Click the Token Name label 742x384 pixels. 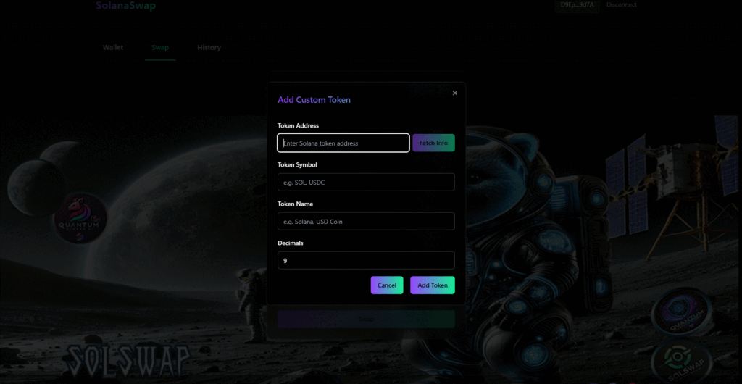click(x=296, y=204)
